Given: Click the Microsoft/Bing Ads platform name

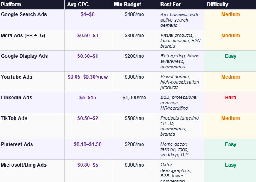Looking at the screenshot, I should 24,165.
